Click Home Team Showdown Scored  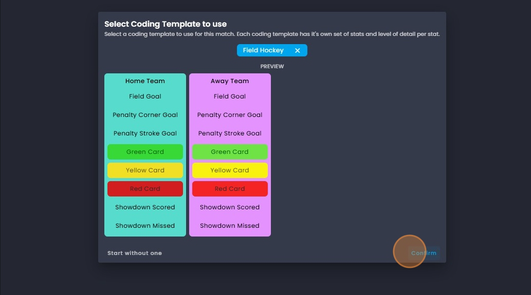(145, 207)
